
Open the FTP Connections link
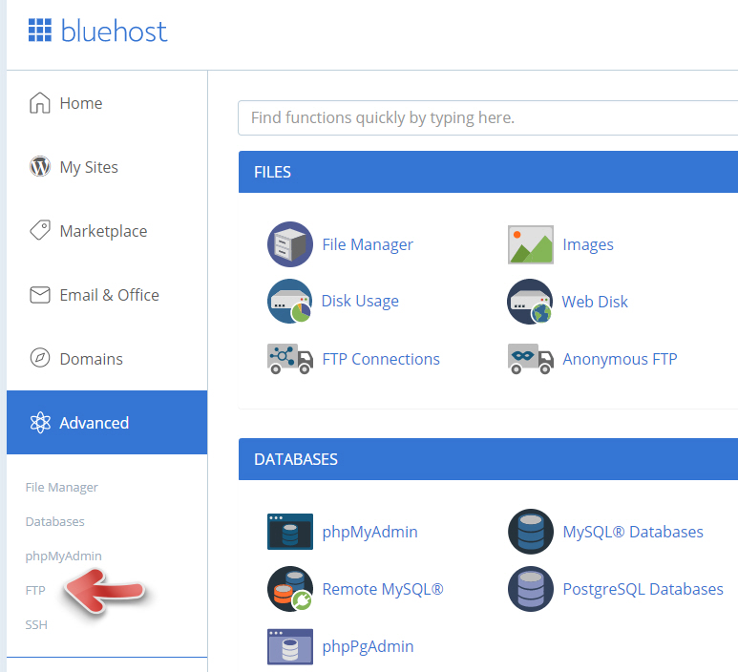tap(381, 359)
